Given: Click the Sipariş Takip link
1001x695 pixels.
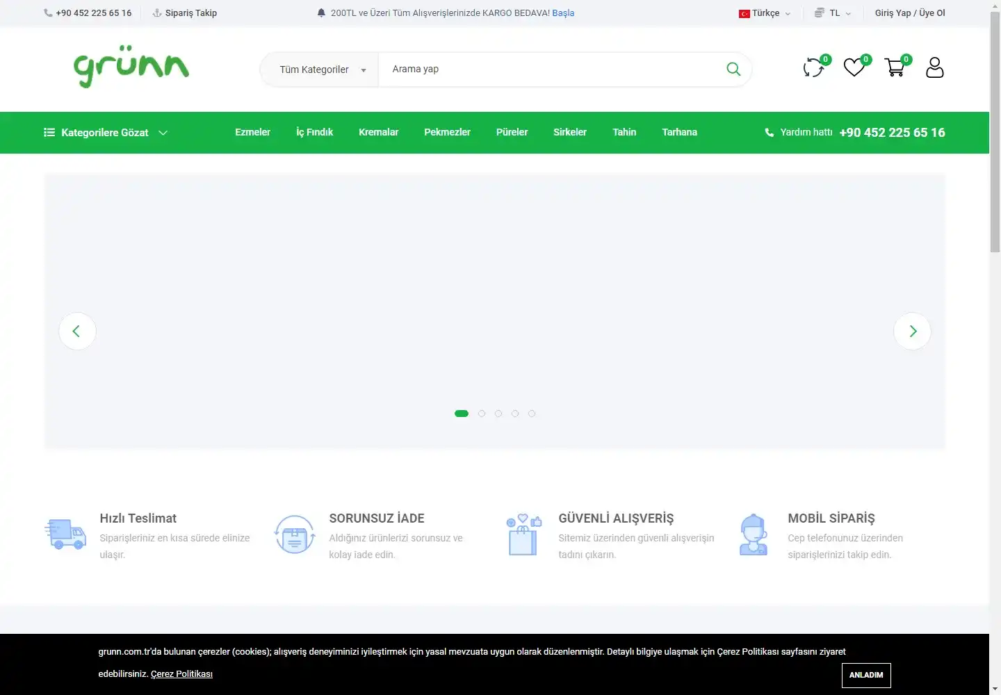Looking at the screenshot, I should [185, 13].
